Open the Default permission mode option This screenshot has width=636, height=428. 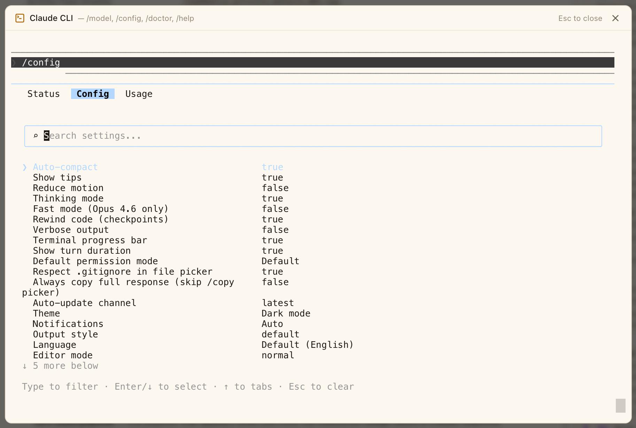click(x=166, y=261)
